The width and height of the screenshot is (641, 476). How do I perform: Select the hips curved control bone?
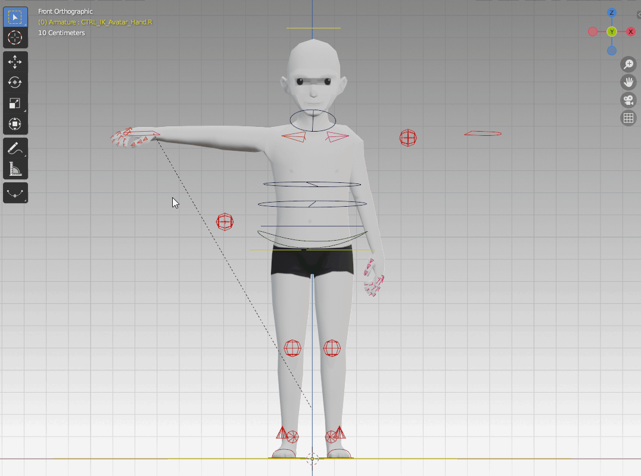click(x=312, y=239)
